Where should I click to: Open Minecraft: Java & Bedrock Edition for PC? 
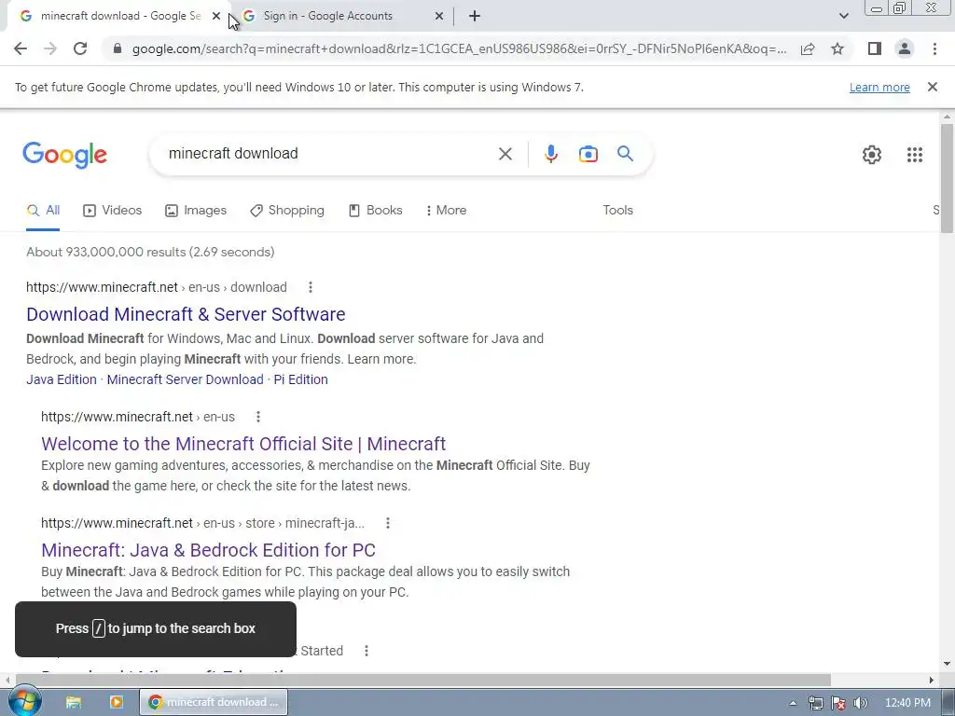(x=208, y=550)
